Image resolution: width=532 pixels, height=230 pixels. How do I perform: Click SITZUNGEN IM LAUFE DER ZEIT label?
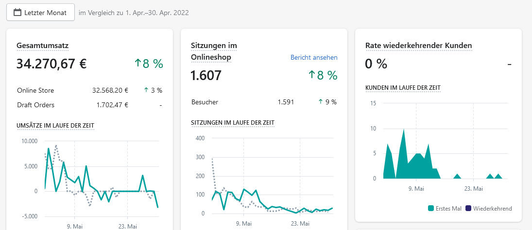pos(233,122)
